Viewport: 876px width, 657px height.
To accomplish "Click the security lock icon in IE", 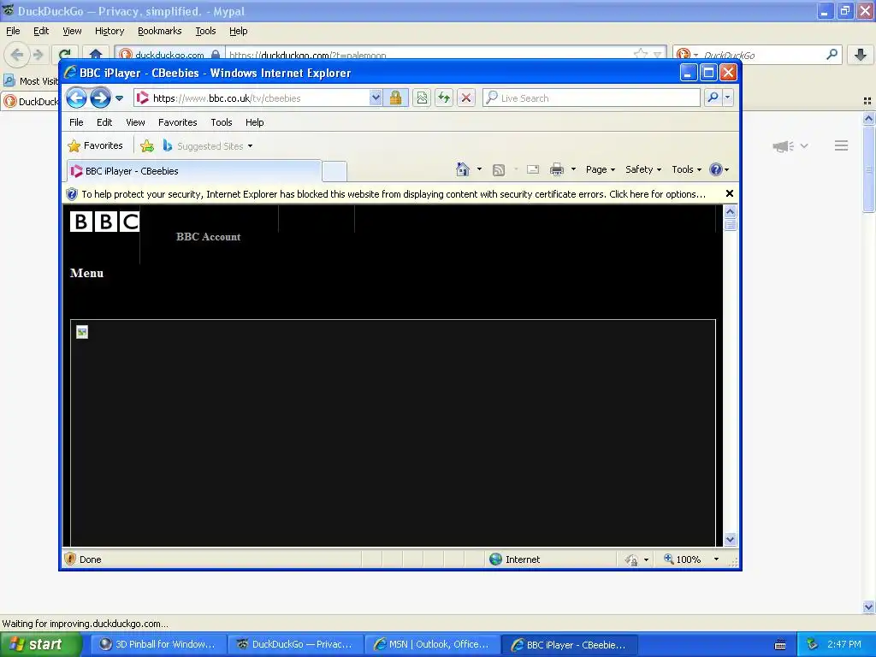I will (x=395, y=98).
